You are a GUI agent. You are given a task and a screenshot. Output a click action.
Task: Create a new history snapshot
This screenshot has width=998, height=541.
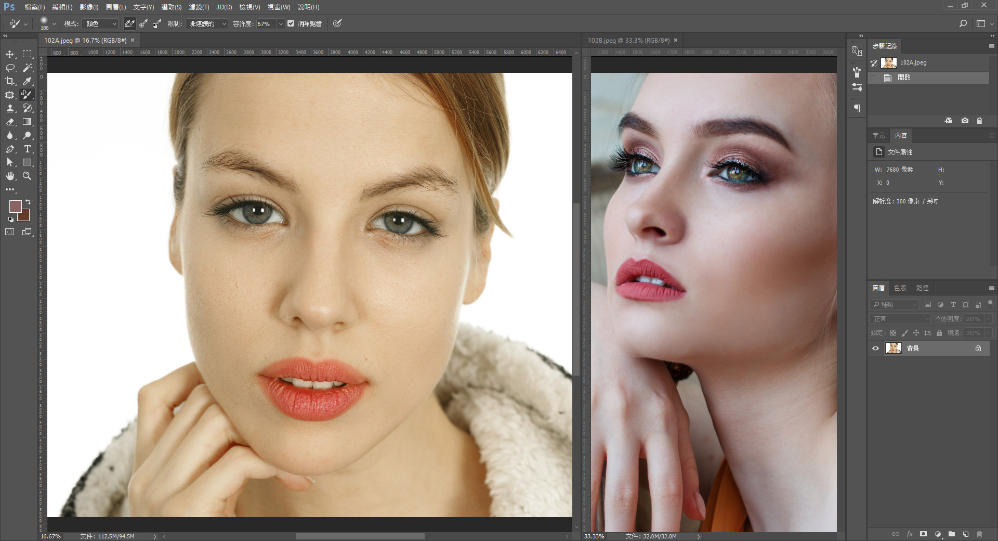tap(965, 120)
